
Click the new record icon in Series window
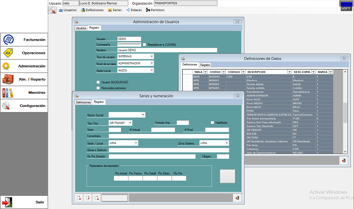click(x=79, y=198)
